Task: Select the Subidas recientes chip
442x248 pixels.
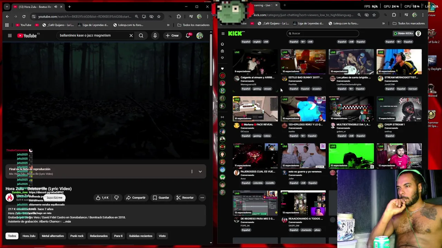Action: pyautogui.click(x=141, y=236)
